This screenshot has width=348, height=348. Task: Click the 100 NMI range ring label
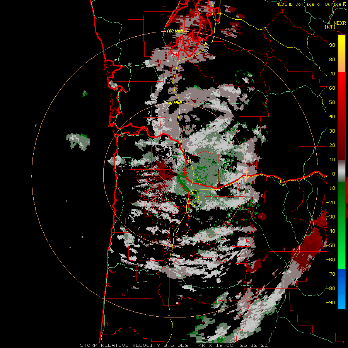(x=175, y=31)
